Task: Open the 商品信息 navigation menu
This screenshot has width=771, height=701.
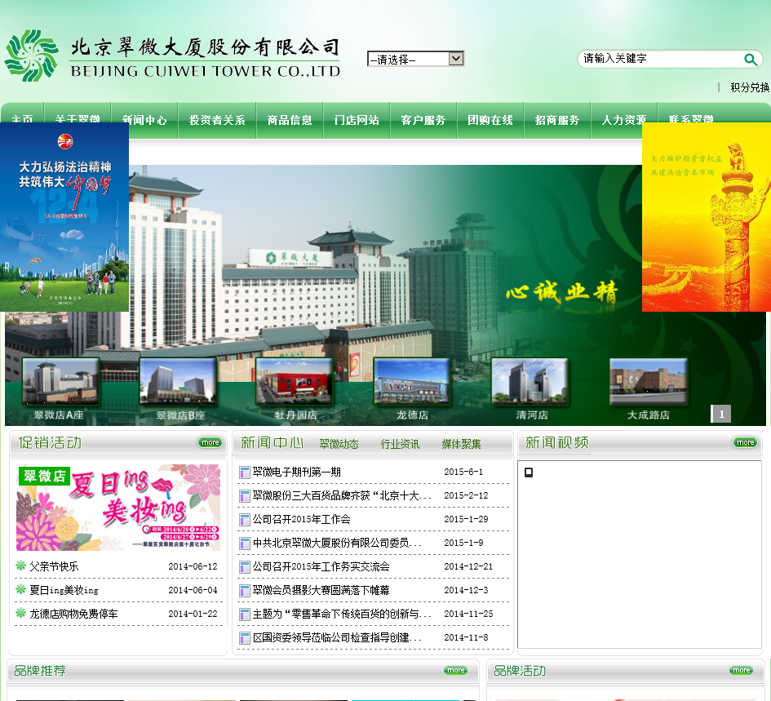Action: pyautogui.click(x=290, y=120)
